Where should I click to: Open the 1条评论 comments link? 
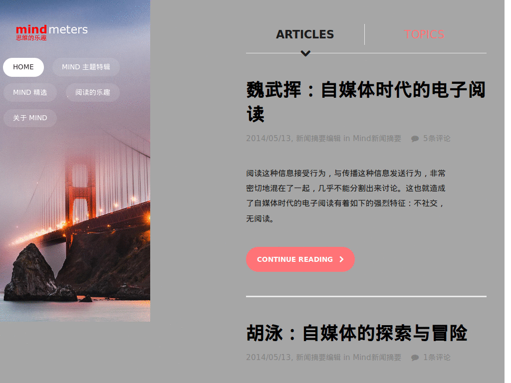tap(437, 358)
